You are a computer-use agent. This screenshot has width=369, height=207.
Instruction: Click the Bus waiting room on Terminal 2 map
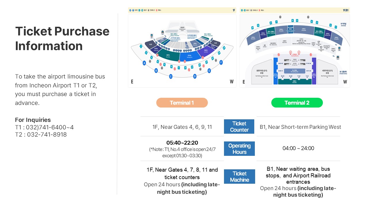click(295, 71)
